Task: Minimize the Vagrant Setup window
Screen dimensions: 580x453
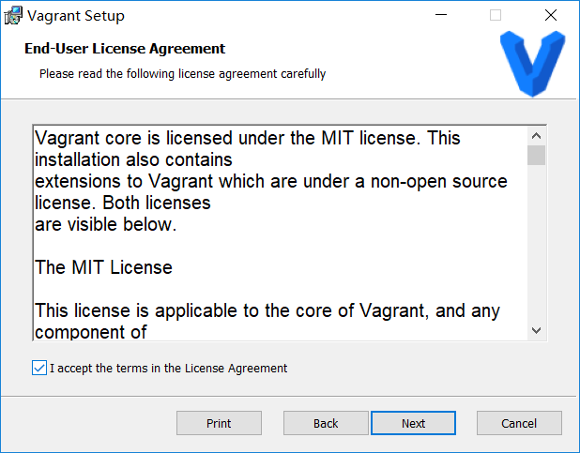Action: (x=442, y=16)
